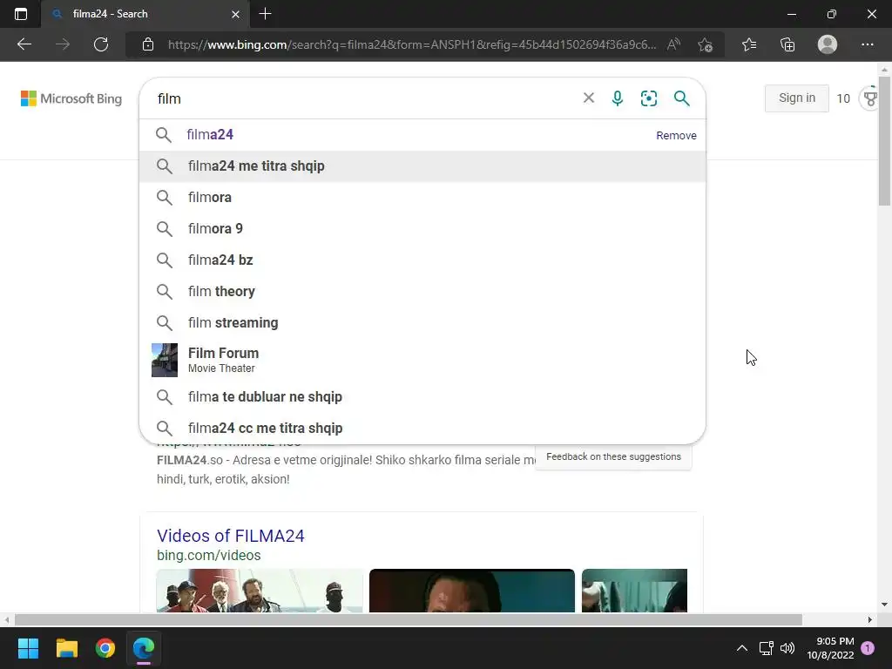
Task: Click vertical scrollbar thumb
Action: point(885,140)
